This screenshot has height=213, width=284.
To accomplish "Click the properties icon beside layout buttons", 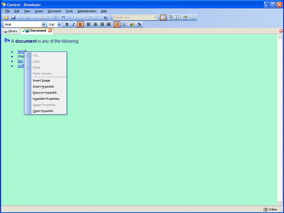I will 185,18.
